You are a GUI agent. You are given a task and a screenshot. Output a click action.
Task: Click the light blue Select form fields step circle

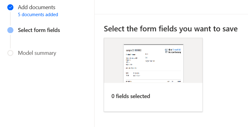10,30
